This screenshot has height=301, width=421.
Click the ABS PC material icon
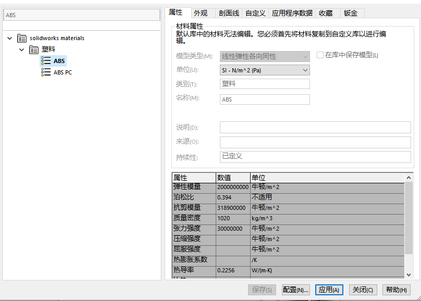click(46, 72)
